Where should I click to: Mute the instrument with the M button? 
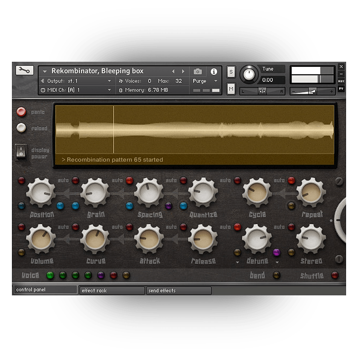(x=231, y=89)
